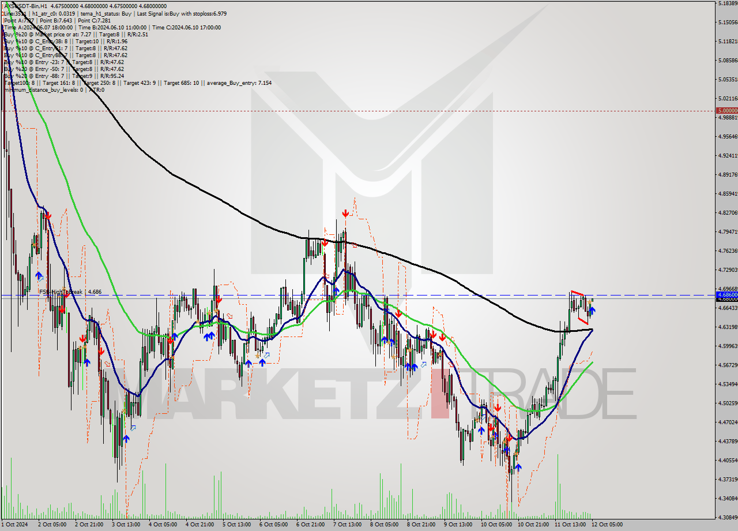This screenshot has height=531, width=738.
Task: Click the '4 Oct 21:00' time label
Action: click(199, 524)
